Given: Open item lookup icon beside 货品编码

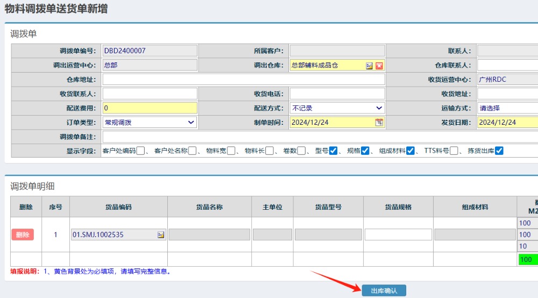Looking at the screenshot, I should [160, 235].
